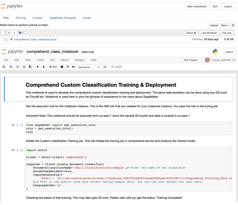Screen dimensions: 238x205
Task: Click the '20 days ago' modified date
Action: 211,39
